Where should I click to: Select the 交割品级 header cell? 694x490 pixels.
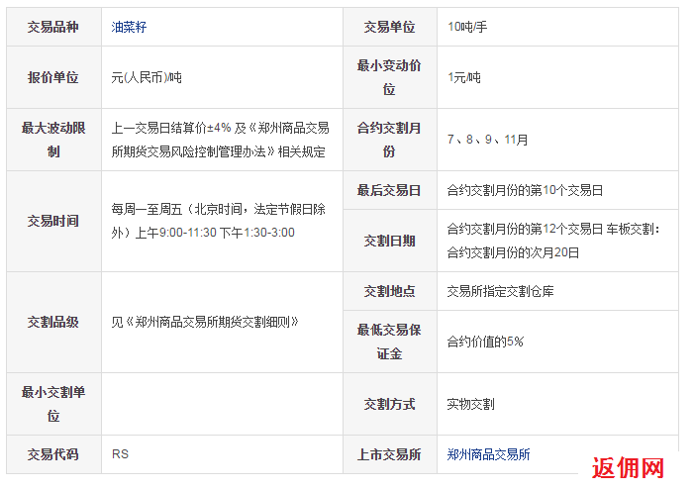(x=53, y=322)
